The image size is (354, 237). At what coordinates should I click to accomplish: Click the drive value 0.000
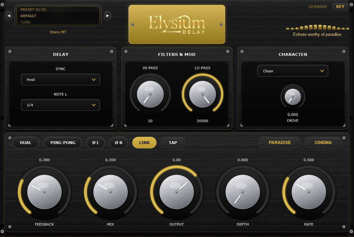click(x=293, y=115)
